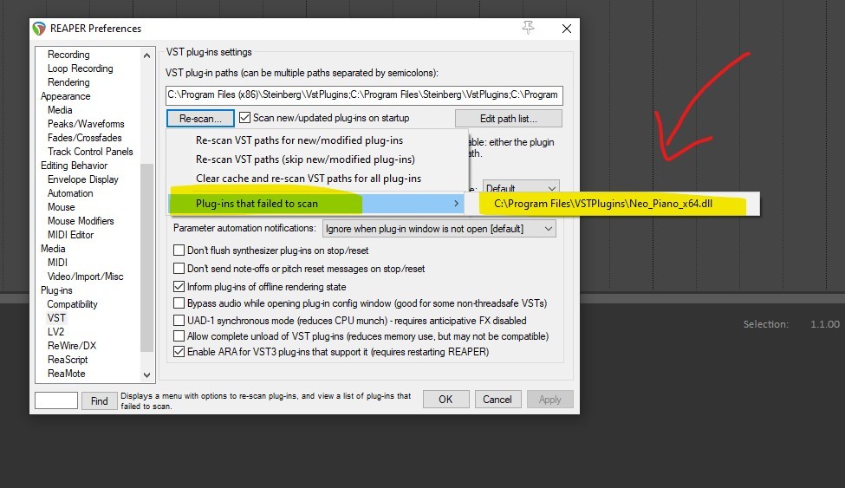Select Loop Recording in preferences tree

81,68
